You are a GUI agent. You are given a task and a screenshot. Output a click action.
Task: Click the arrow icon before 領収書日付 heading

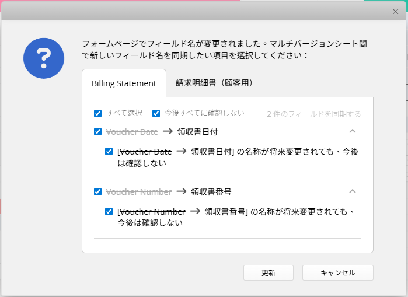point(168,132)
